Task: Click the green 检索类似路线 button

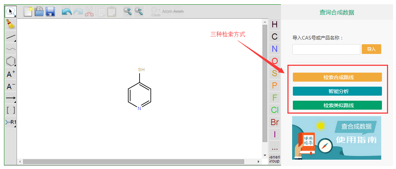Action: coord(337,105)
